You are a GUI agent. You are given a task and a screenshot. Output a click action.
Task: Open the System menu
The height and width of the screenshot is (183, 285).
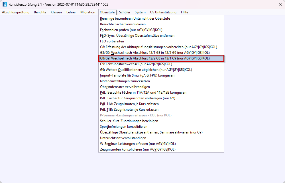pyautogui.click(x=140, y=12)
